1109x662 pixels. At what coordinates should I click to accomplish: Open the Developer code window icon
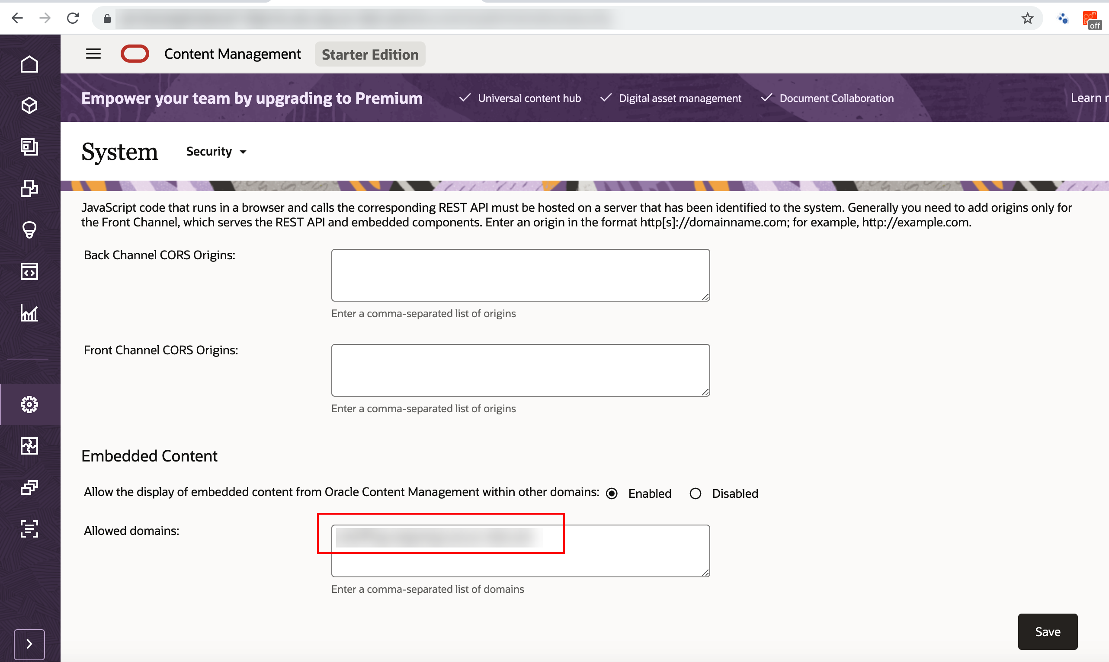point(29,271)
